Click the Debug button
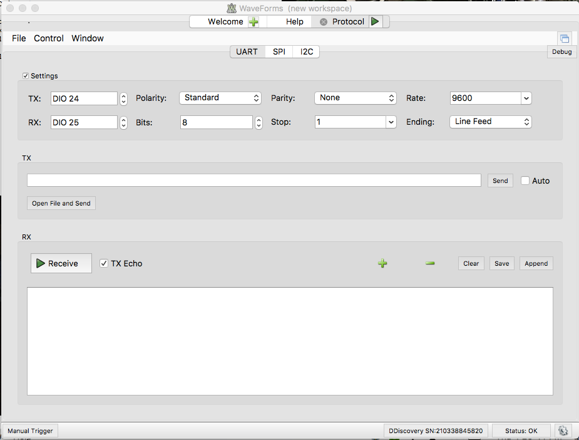Viewport: 579px width, 440px height. click(562, 52)
